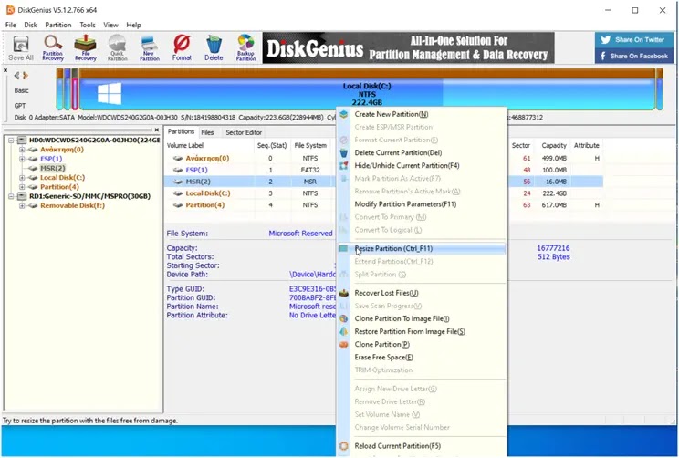The image size is (679, 458).
Task: Select the Ανάκτηση(0) row in partition table
Action: click(x=383, y=159)
